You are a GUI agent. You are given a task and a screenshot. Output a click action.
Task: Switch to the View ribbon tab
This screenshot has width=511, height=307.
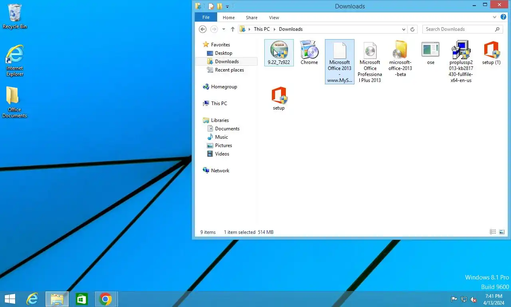274,18
